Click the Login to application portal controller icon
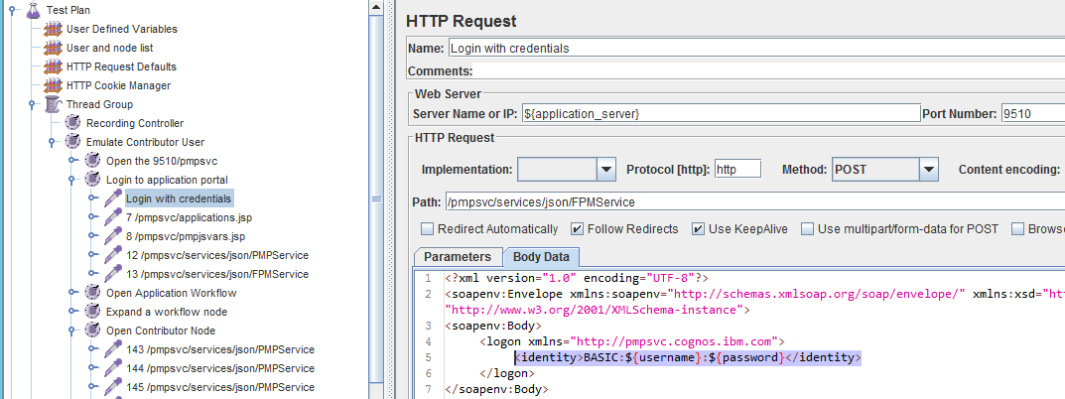 click(93, 180)
